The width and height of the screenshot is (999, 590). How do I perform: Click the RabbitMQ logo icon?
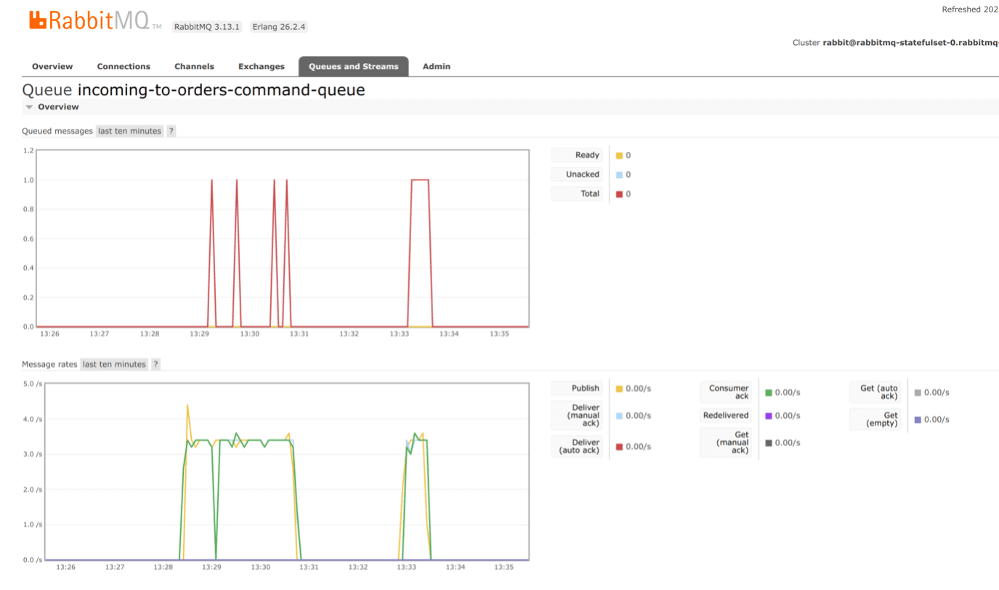[x=39, y=20]
